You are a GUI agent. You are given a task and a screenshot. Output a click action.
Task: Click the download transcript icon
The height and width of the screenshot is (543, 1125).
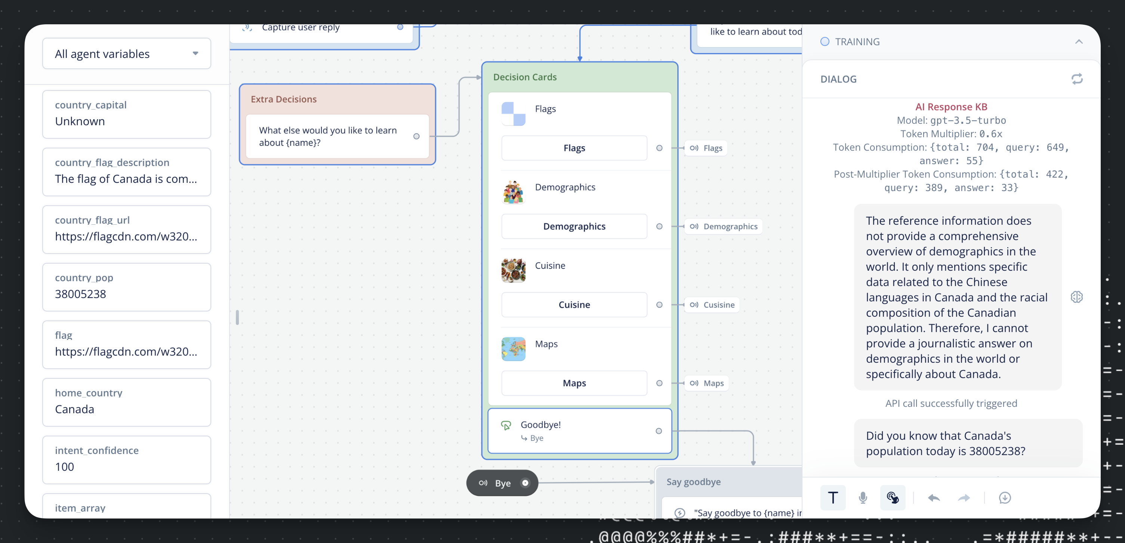[x=1005, y=498]
